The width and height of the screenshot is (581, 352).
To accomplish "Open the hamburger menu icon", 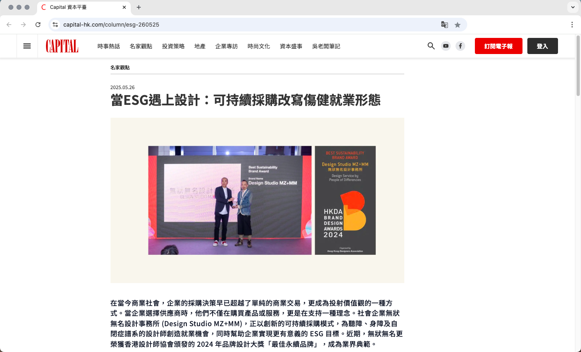I will coord(27,46).
